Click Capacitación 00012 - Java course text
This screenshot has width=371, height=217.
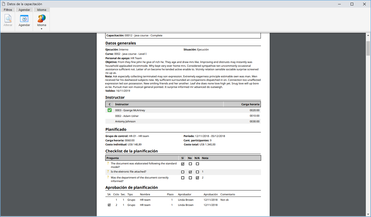coord(135,35)
